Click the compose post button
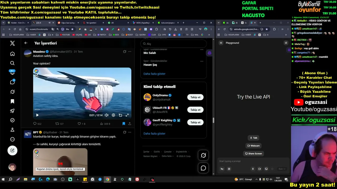This screenshot has height=189, width=337. [x=12, y=150]
